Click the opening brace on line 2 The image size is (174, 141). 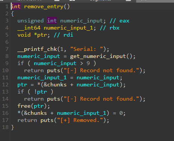[x=12, y=13]
